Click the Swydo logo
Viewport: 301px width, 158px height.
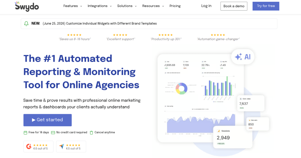(27, 6)
